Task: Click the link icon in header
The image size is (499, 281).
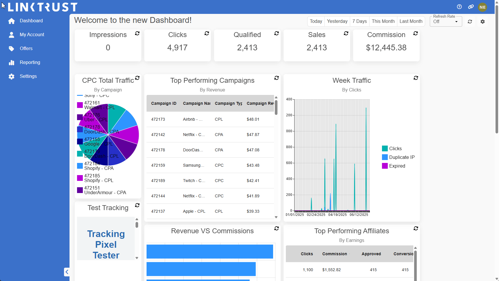Action: (x=471, y=7)
